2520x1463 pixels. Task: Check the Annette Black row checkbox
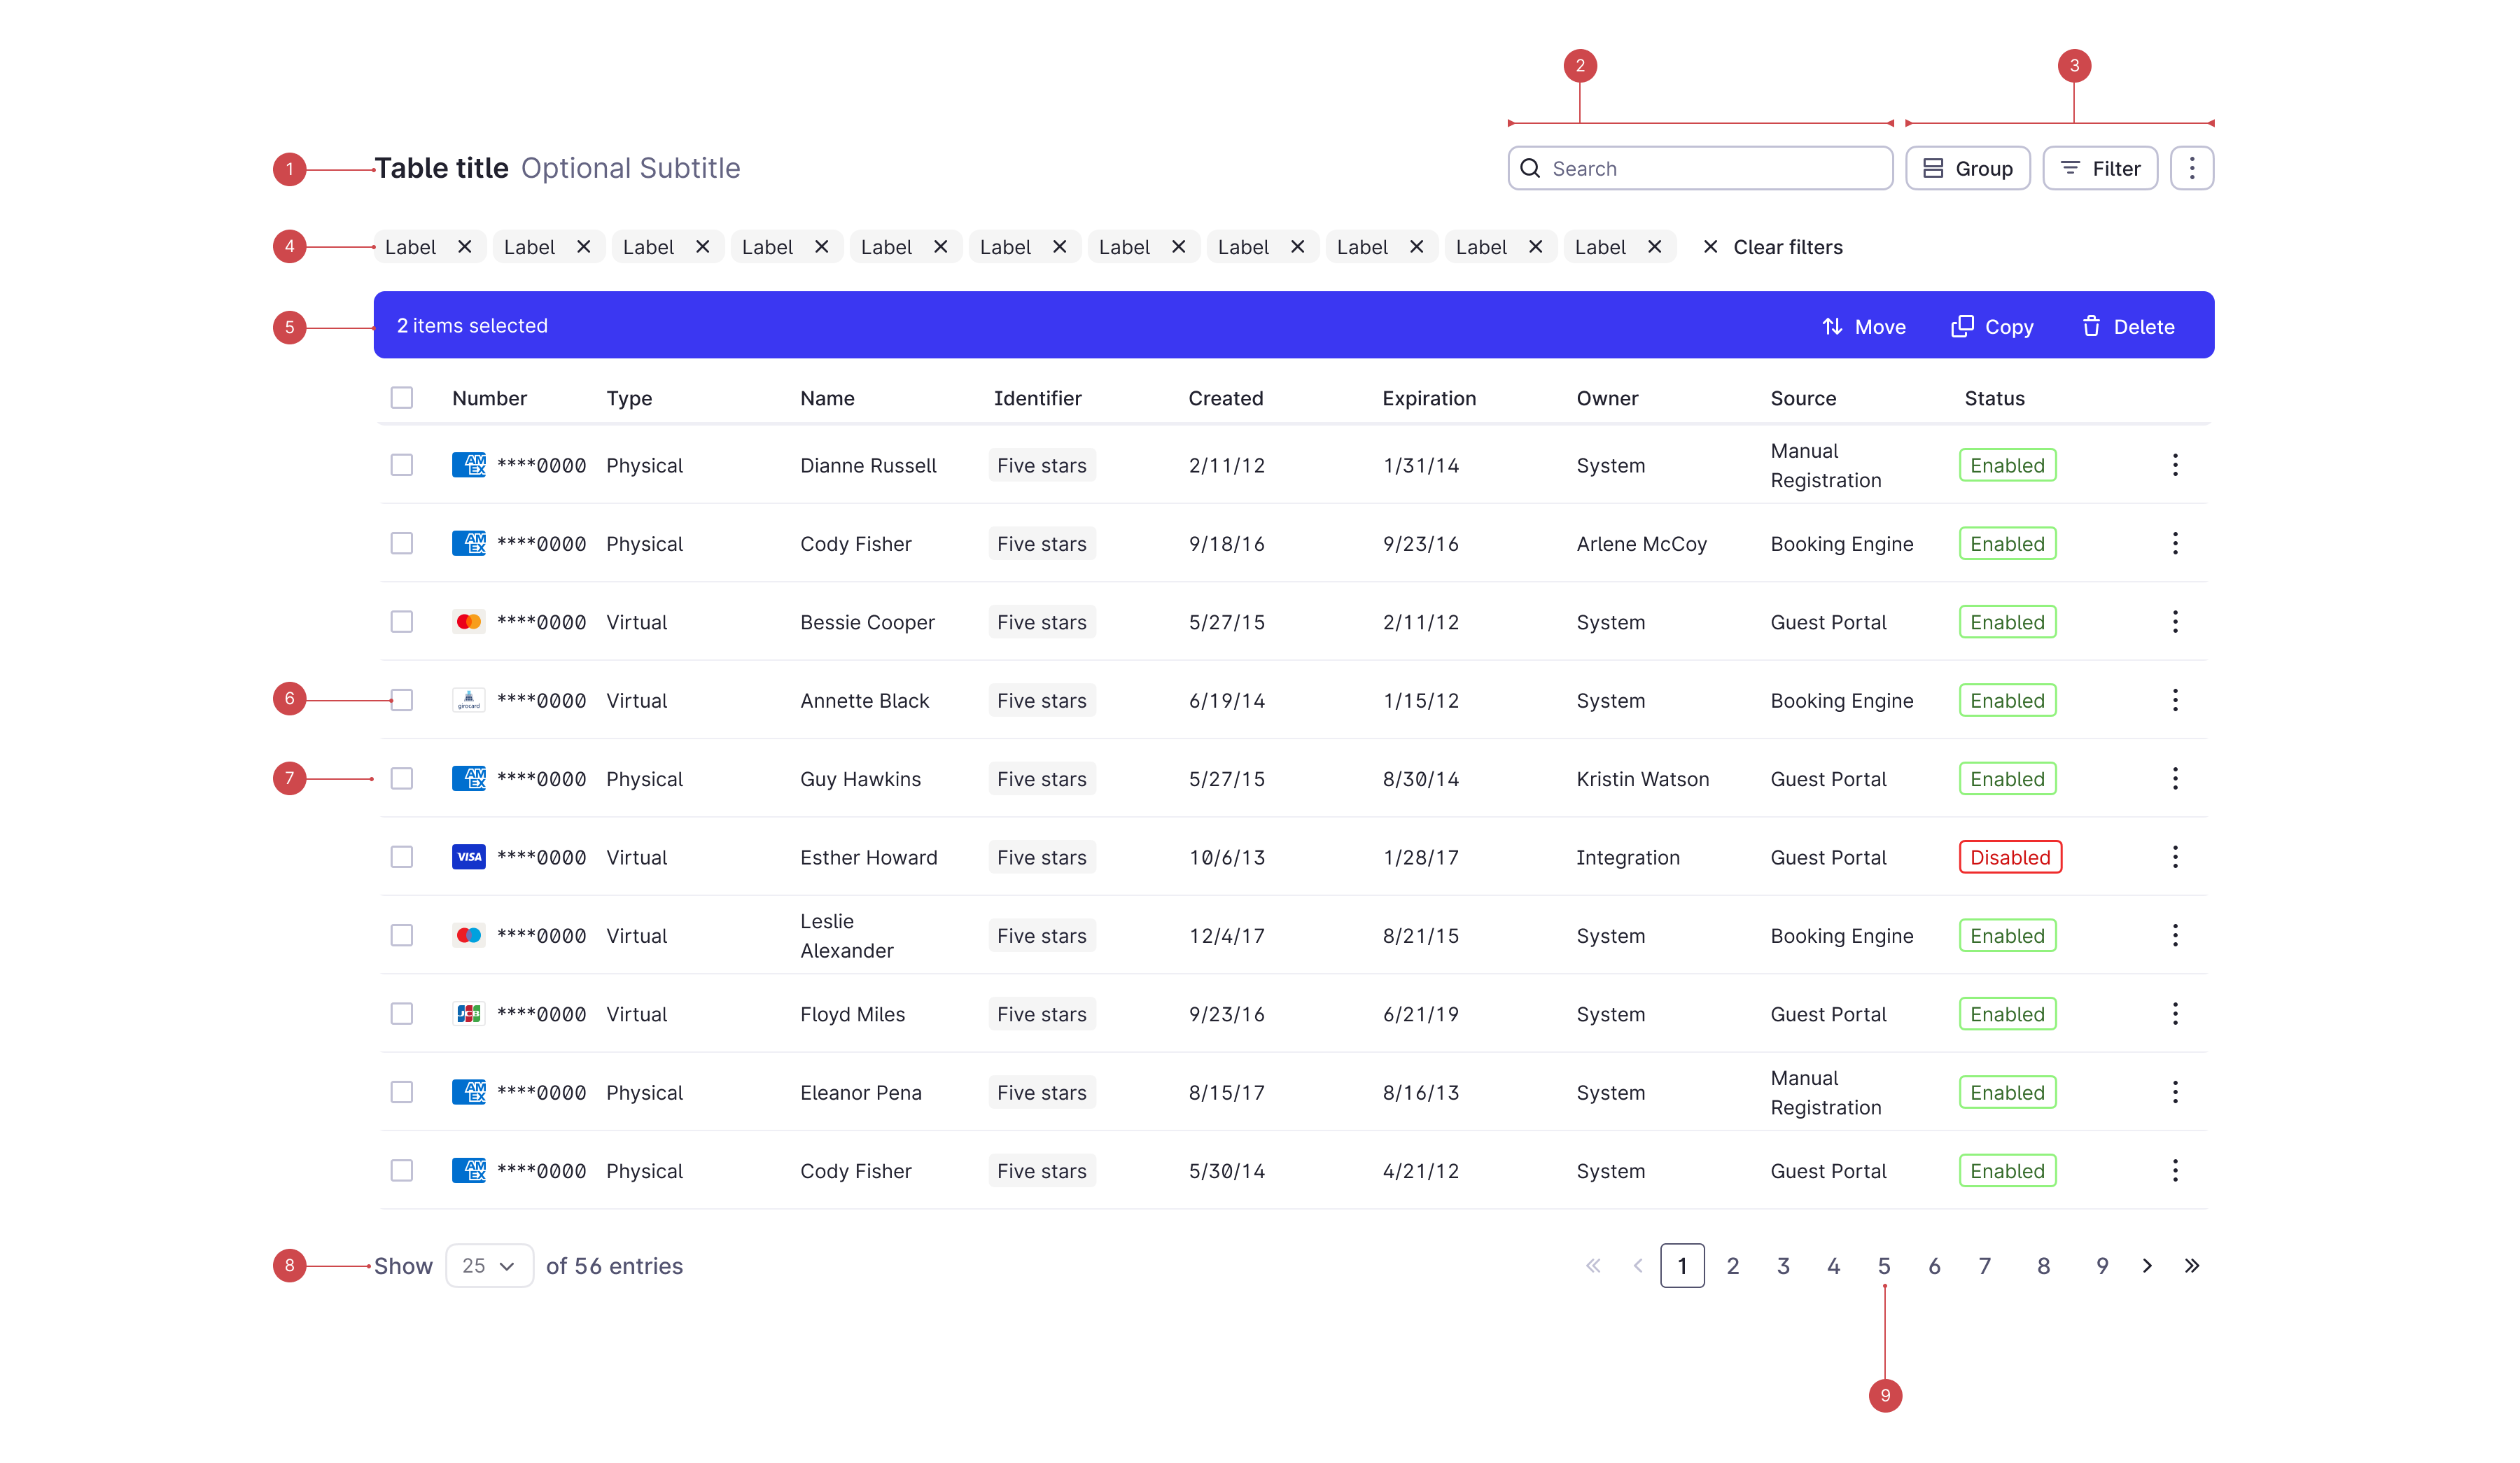coord(402,700)
